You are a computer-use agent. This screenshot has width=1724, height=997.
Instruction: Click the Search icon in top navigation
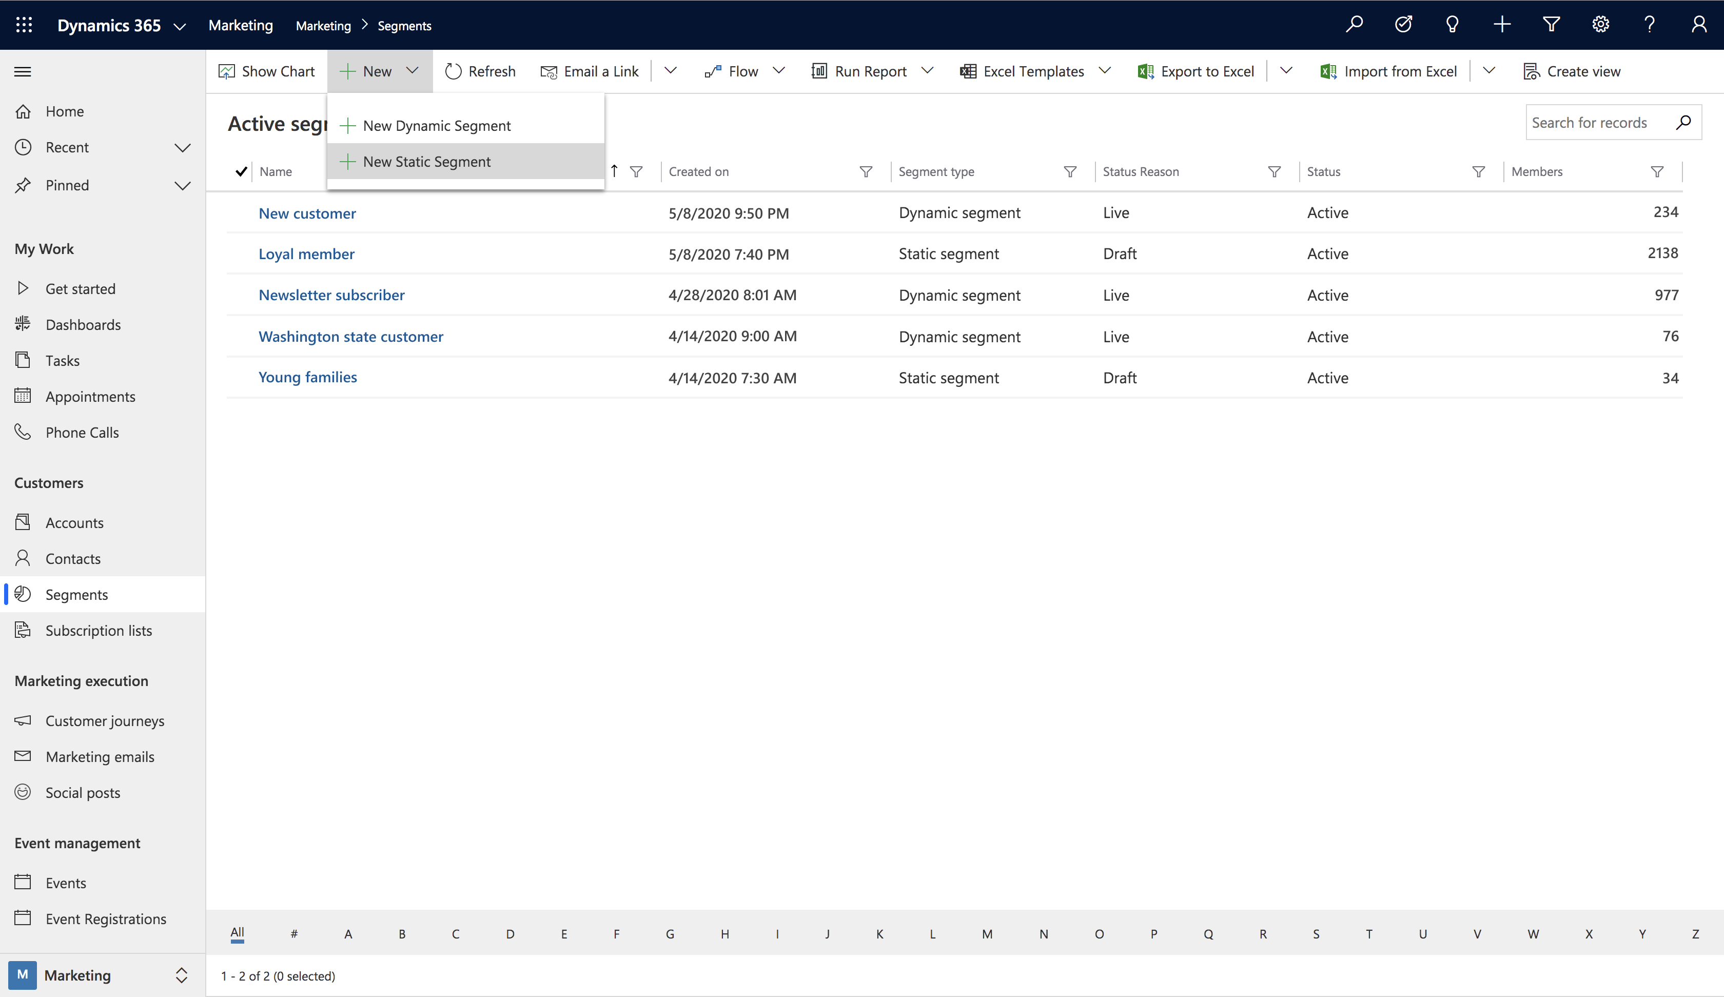1354,24
